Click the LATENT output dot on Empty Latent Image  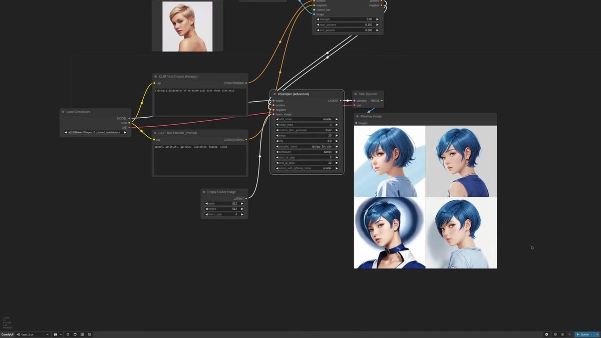[x=246, y=198]
